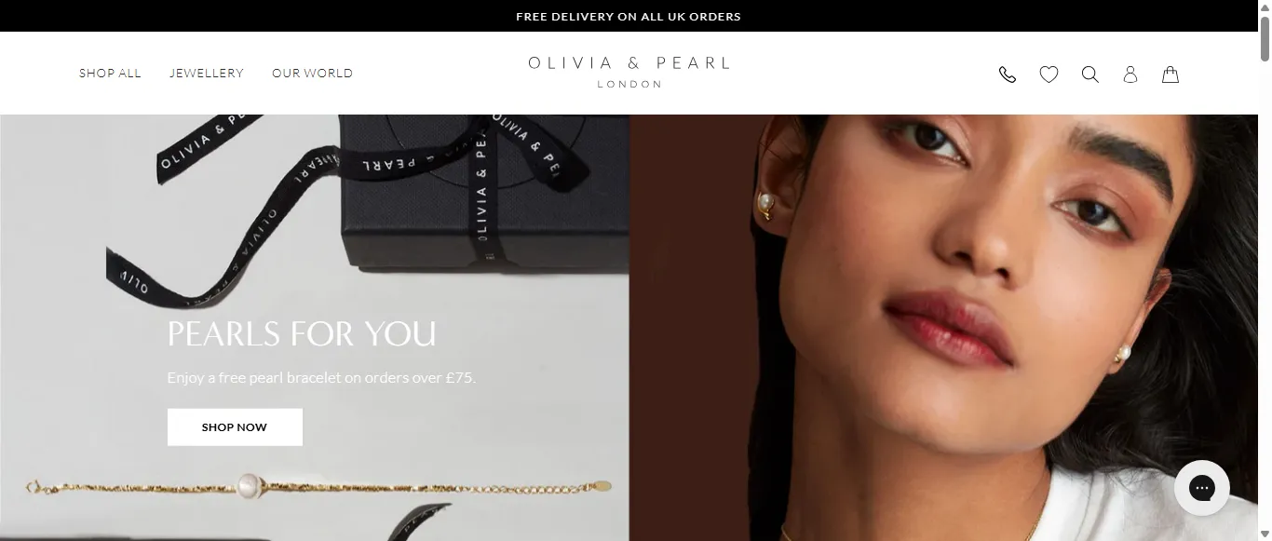Click the phone contact icon
The width and height of the screenshot is (1272, 541).
point(1008,74)
